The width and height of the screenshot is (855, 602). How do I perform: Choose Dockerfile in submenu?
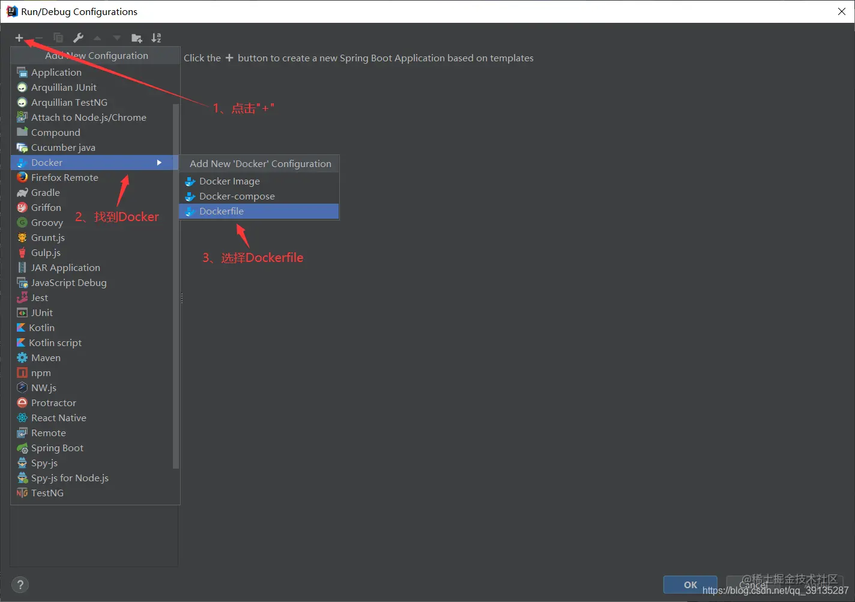[x=259, y=211]
